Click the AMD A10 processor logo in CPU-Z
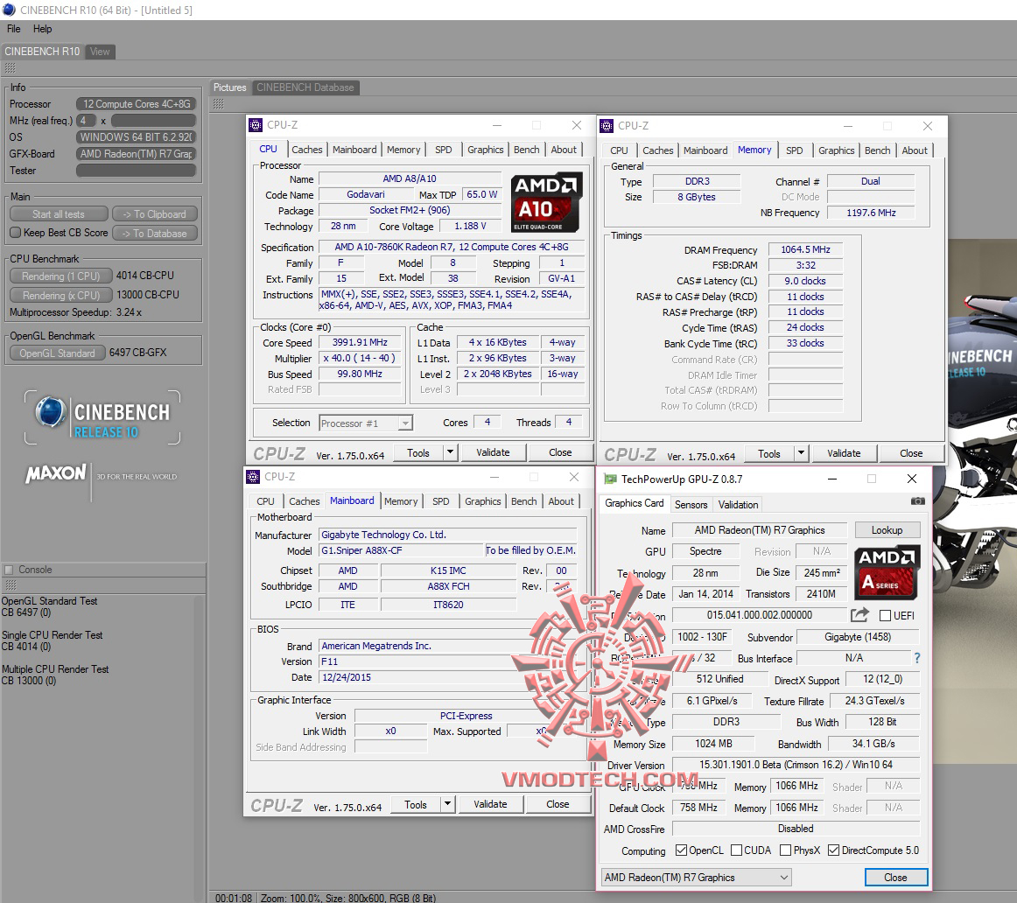The image size is (1017, 903). pos(545,203)
